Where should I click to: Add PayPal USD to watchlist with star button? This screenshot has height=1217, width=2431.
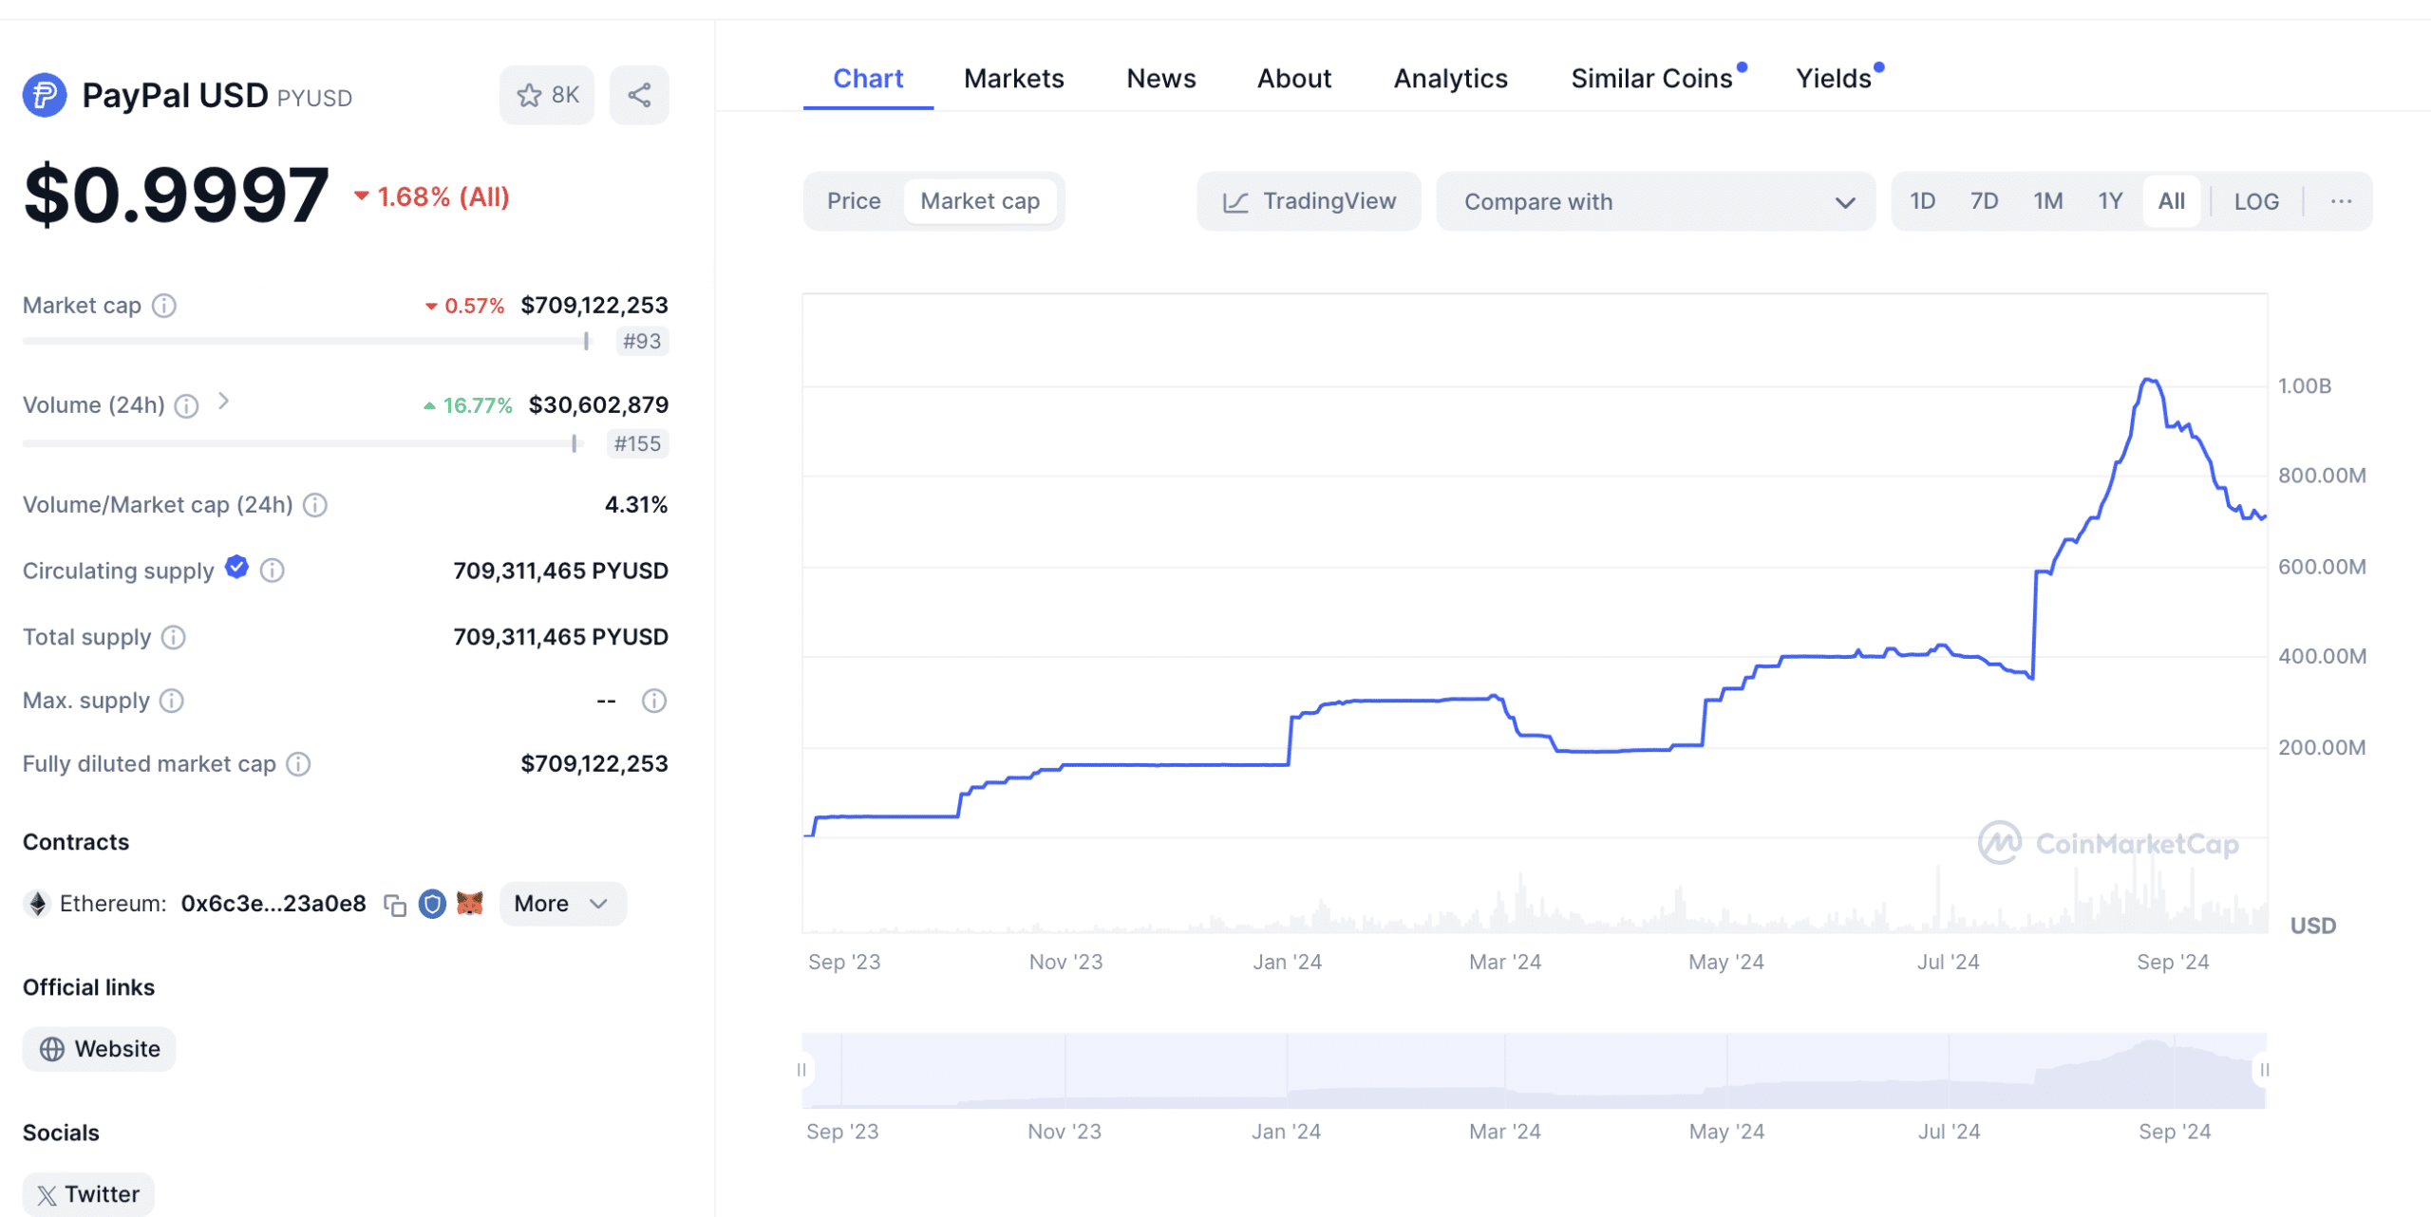(547, 95)
